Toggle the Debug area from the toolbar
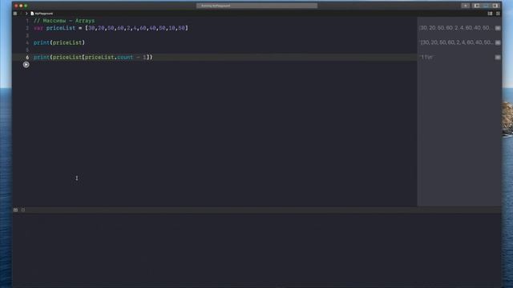Screen dimensions: 513x288 tap(487, 6)
